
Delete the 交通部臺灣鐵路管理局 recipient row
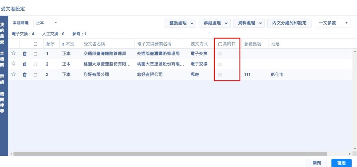coord(25,54)
